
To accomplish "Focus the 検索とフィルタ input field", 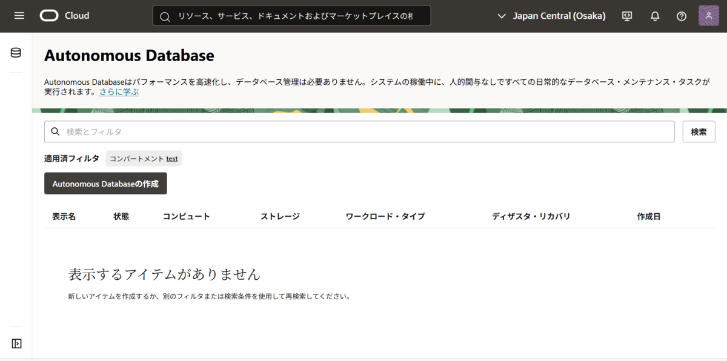I will [x=359, y=131].
